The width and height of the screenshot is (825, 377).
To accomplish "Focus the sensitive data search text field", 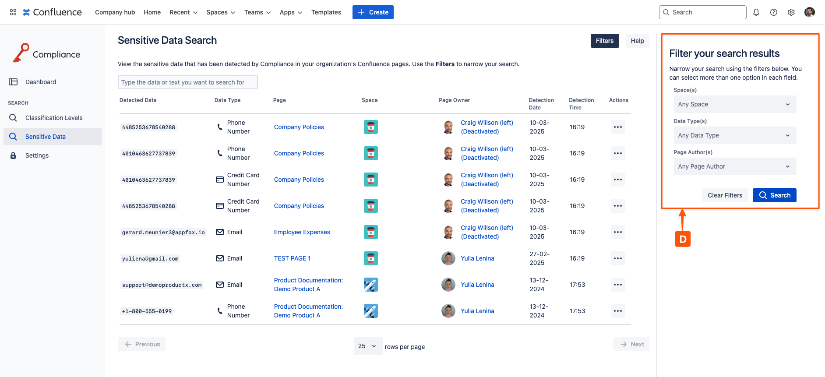I will [187, 82].
